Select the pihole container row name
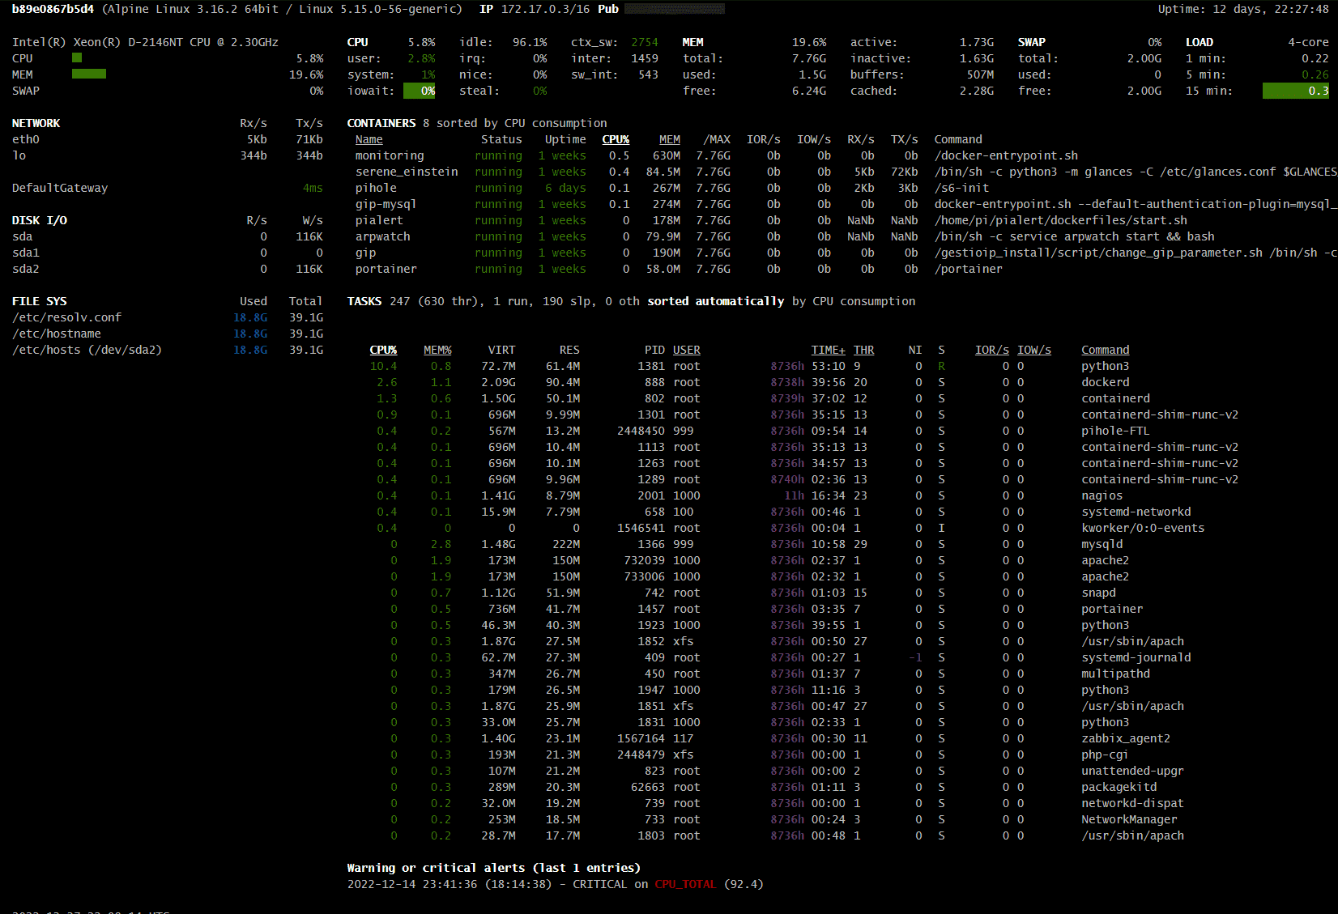This screenshot has width=1338, height=914. pyautogui.click(x=376, y=188)
